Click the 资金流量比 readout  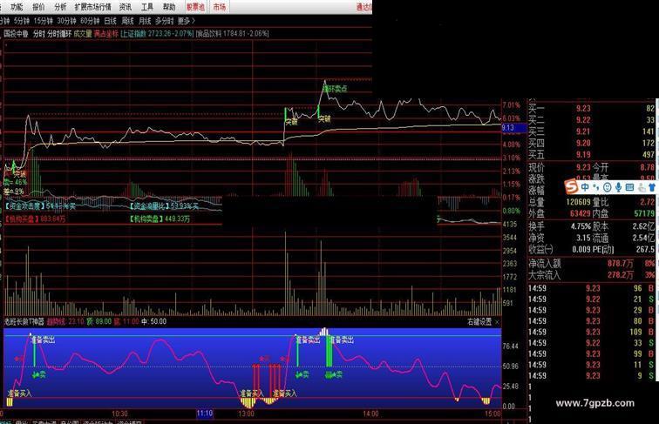tap(164, 206)
